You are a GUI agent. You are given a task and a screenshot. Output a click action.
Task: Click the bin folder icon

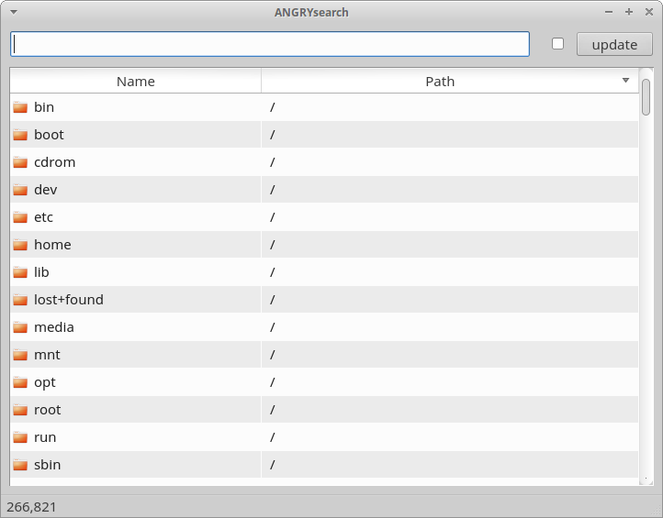[20, 107]
